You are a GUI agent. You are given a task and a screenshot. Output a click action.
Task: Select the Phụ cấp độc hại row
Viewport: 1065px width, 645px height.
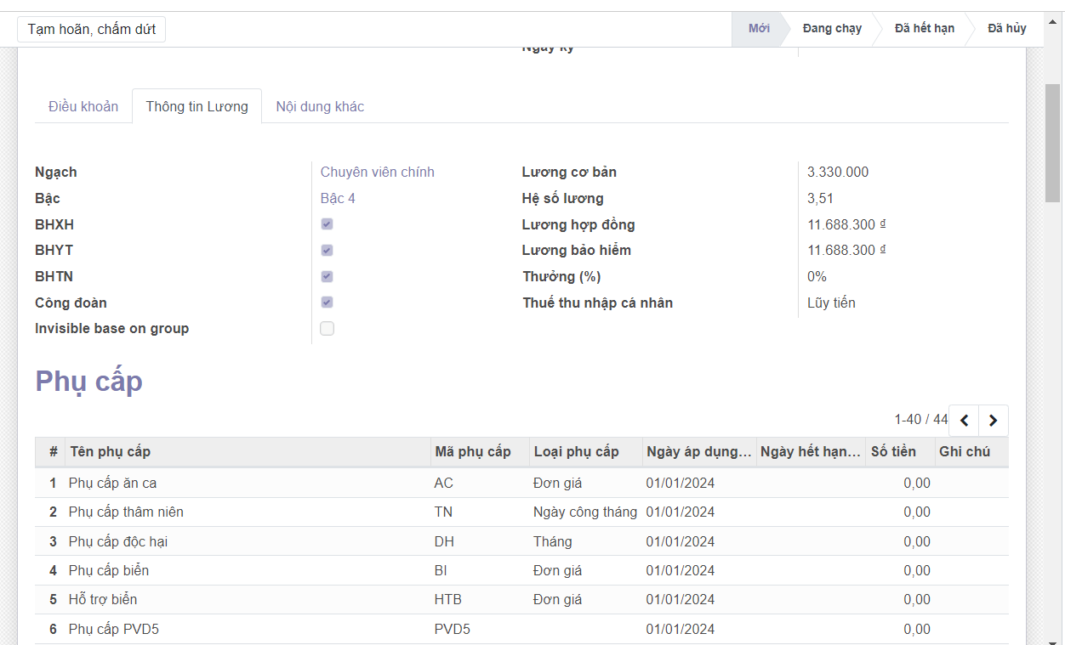click(x=112, y=542)
